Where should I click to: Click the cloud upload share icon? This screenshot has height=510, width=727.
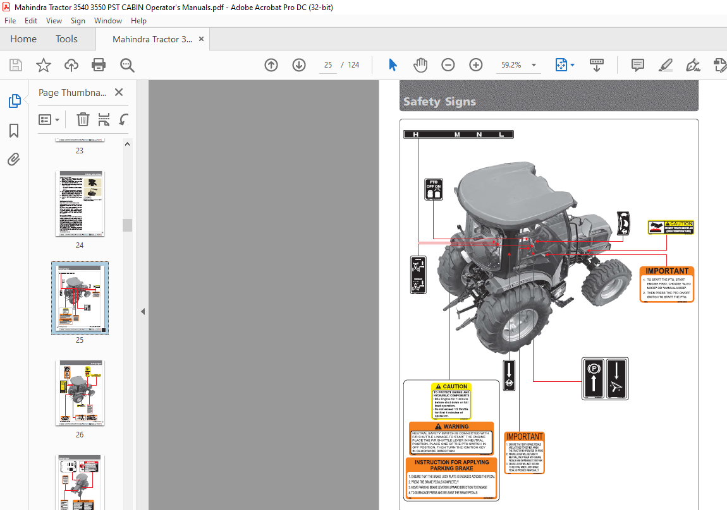[71, 65]
